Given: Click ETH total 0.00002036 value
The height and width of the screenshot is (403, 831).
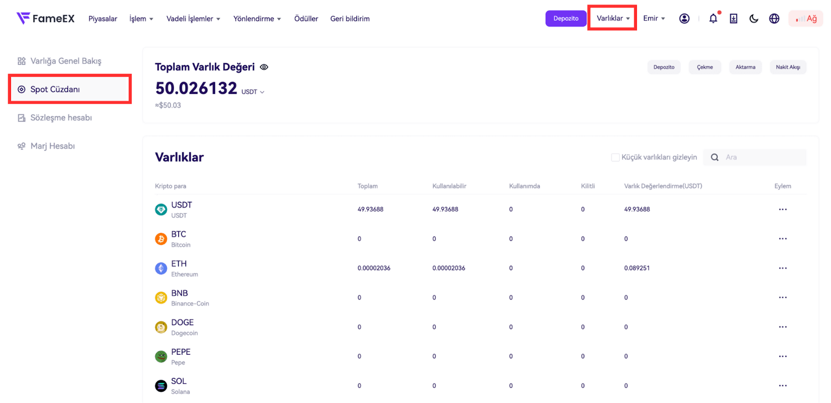Looking at the screenshot, I should point(374,268).
